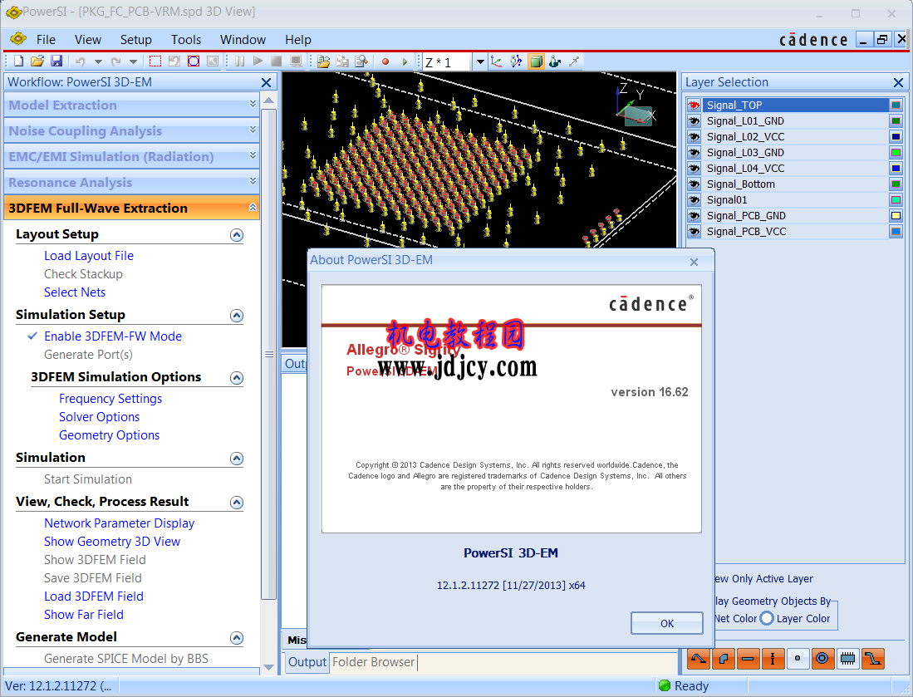Click the diagonal arrow fit-view icon
This screenshot has height=697, width=913.
tap(574, 61)
